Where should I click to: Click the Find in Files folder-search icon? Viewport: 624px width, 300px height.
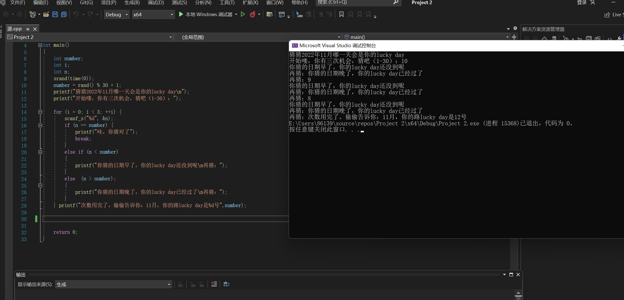270,15
